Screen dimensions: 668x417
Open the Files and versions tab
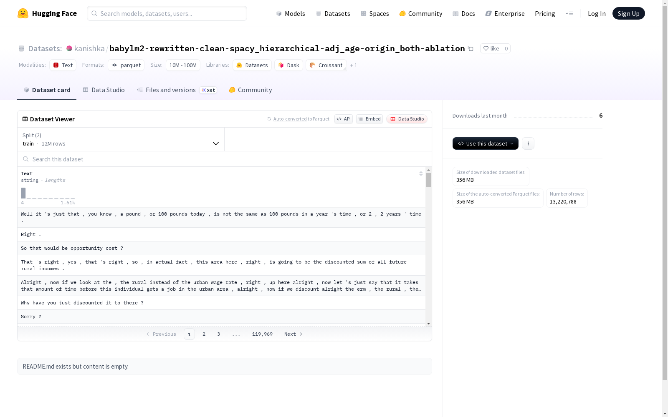click(x=177, y=90)
